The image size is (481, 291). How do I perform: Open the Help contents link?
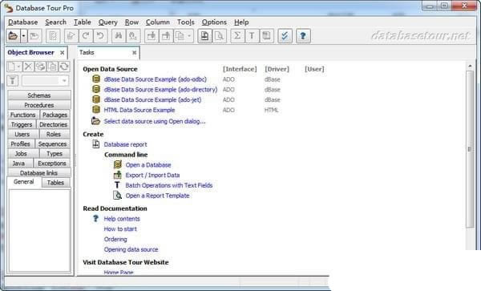122,219
